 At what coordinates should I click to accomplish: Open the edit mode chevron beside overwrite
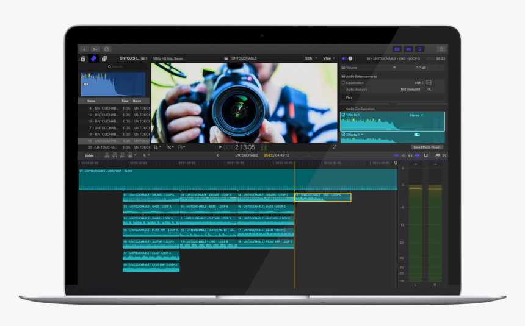(135, 155)
